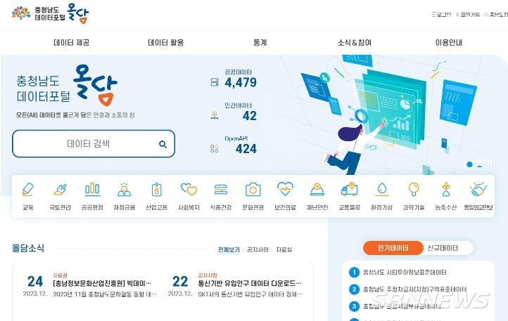Select the 공지사항 news tab
The height and width of the screenshot is (321, 508).
click(x=258, y=249)
